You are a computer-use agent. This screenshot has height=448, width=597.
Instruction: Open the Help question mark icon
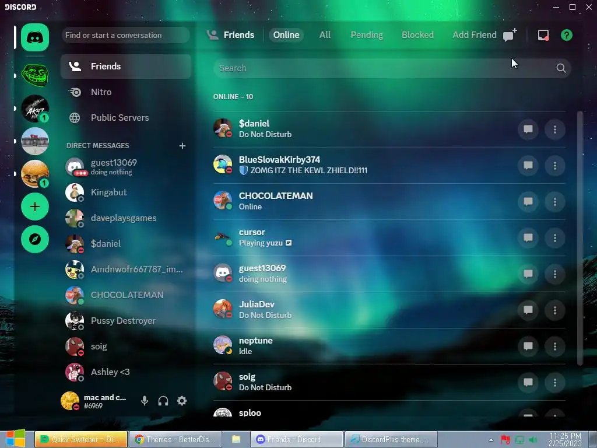[x=567, y=35]
